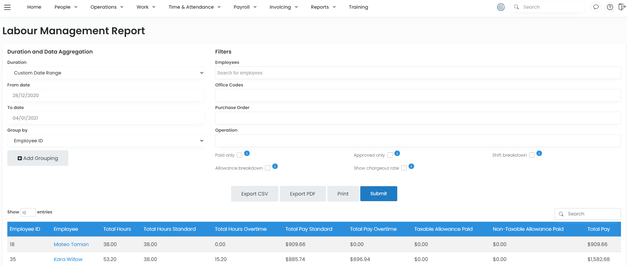
Task: Select the 53.20 total hours cell
Action: pos(110,259)
